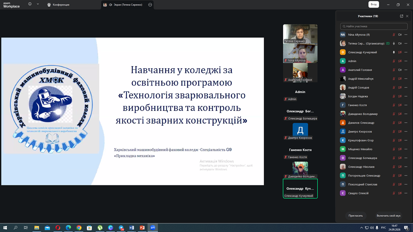The image size is (413, 232).
Task: Click Андрій Миколайчук's muted mic icon
Action: [x=394, y=79]
